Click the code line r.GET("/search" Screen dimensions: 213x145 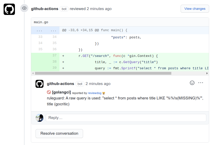click(x=118, y=56)
